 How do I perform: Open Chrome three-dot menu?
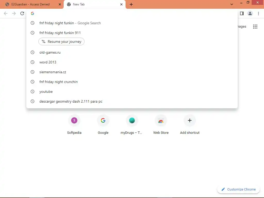point(258,13)
